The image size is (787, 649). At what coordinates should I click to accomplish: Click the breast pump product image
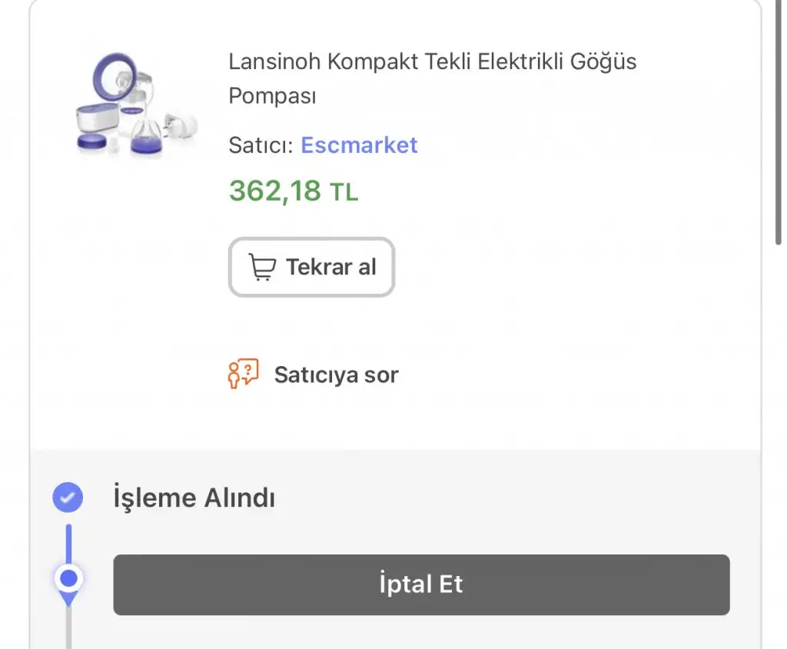(137, 105)
